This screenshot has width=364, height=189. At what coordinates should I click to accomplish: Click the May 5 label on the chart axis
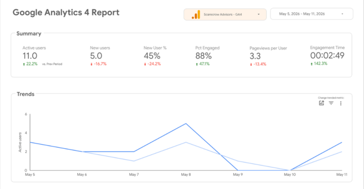click(30, 175)
